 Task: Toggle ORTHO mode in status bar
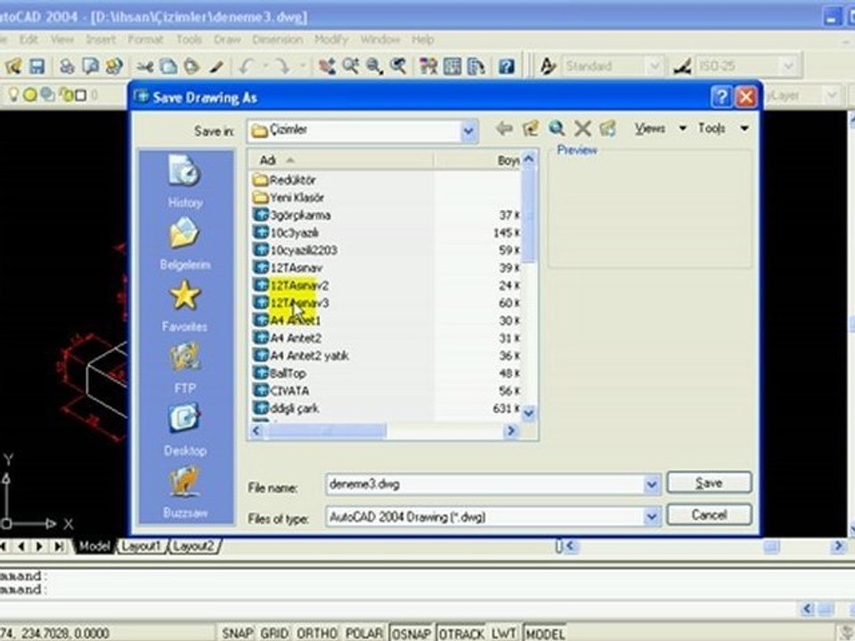(317, 633)
